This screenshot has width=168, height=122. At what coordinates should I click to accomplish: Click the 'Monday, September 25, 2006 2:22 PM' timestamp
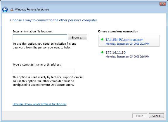coord(127,44)
